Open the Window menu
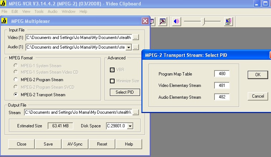This screenshot has height=157, width=271. (68, 11)
